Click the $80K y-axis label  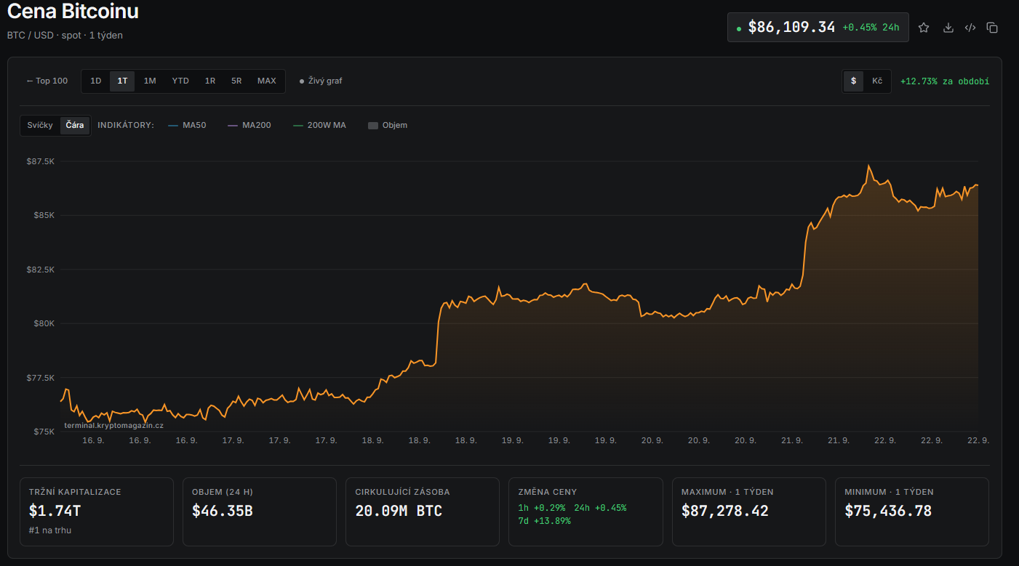(44, 323)
